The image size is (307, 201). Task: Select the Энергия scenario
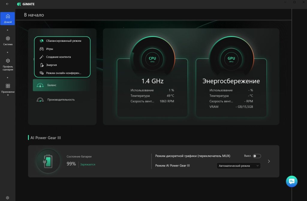(x=62, y=65)
